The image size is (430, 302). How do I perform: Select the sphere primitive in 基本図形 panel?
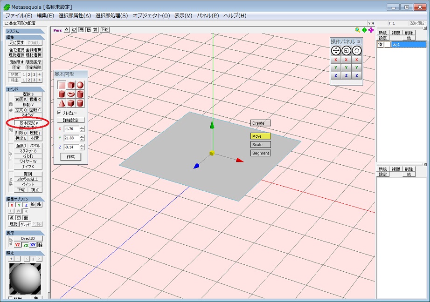(x=79, y=85)
